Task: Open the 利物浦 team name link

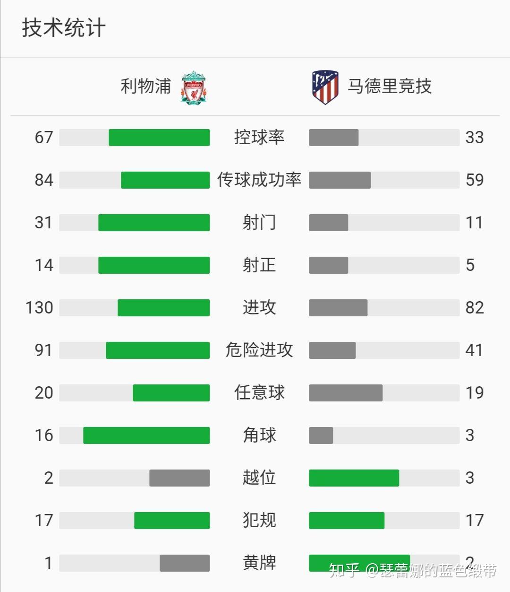Action: [146, 86]
